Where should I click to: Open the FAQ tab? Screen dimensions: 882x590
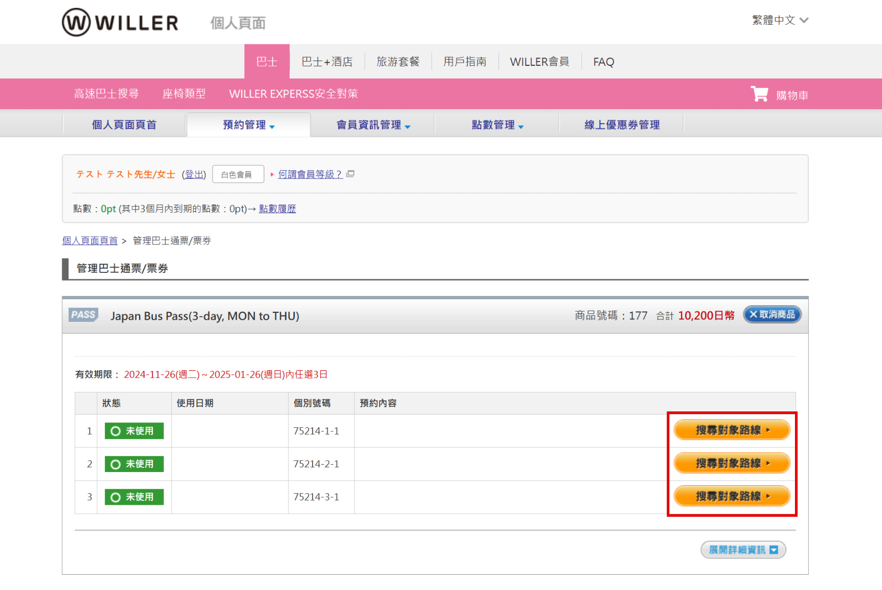603,62
